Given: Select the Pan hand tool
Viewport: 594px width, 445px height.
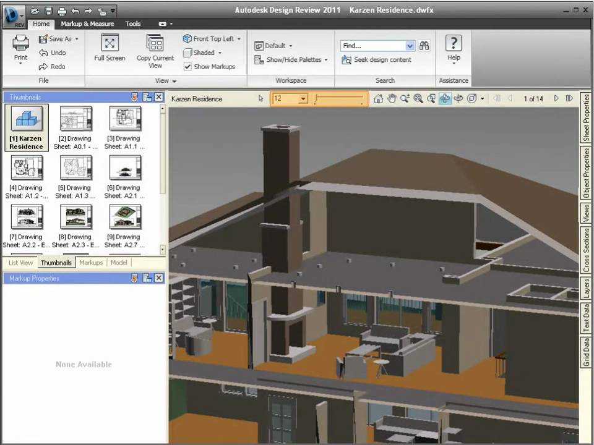Looking at the screenshot, I should point(391,99).
